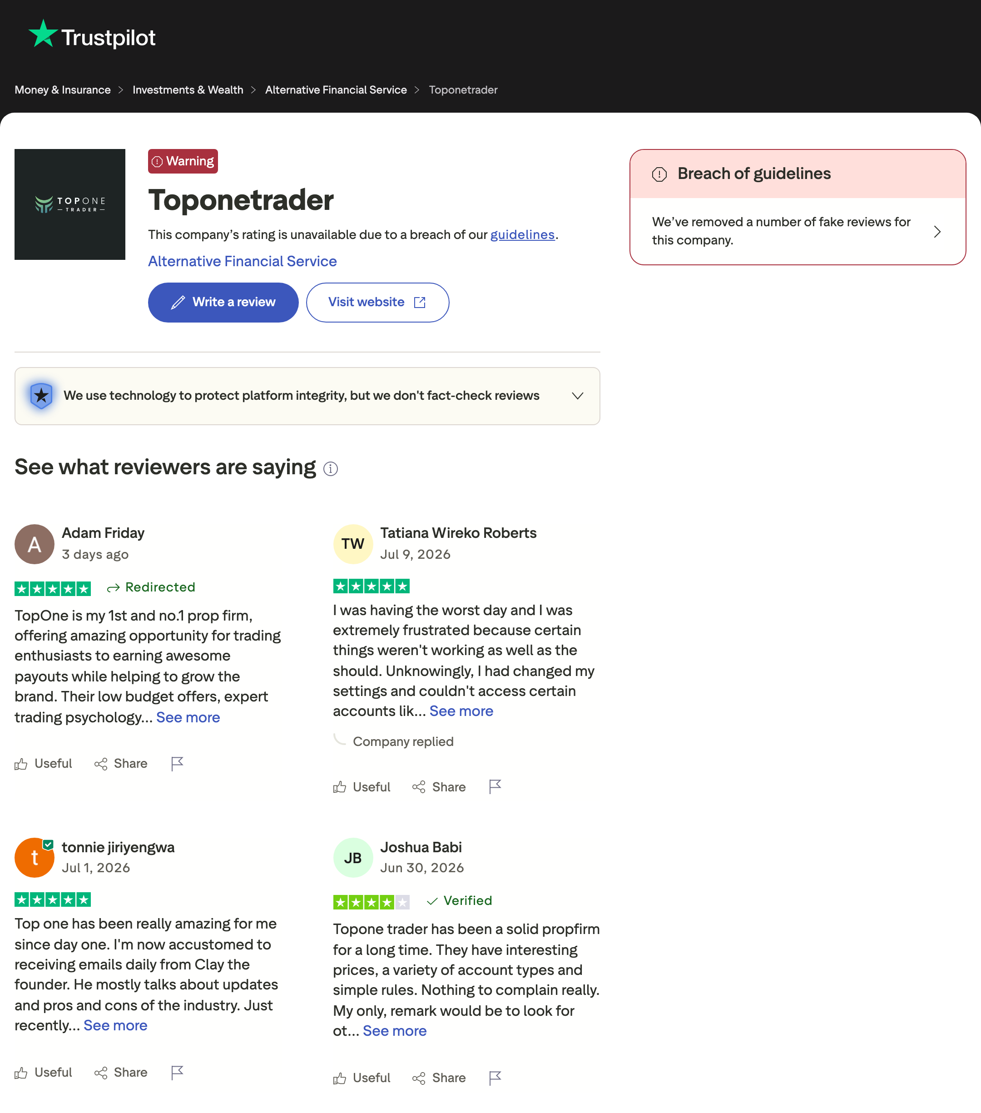Click Visit website button
981x1113 pixels.
[x=377, y=302]
